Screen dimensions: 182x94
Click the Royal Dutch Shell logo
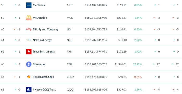tap(29, 77)
